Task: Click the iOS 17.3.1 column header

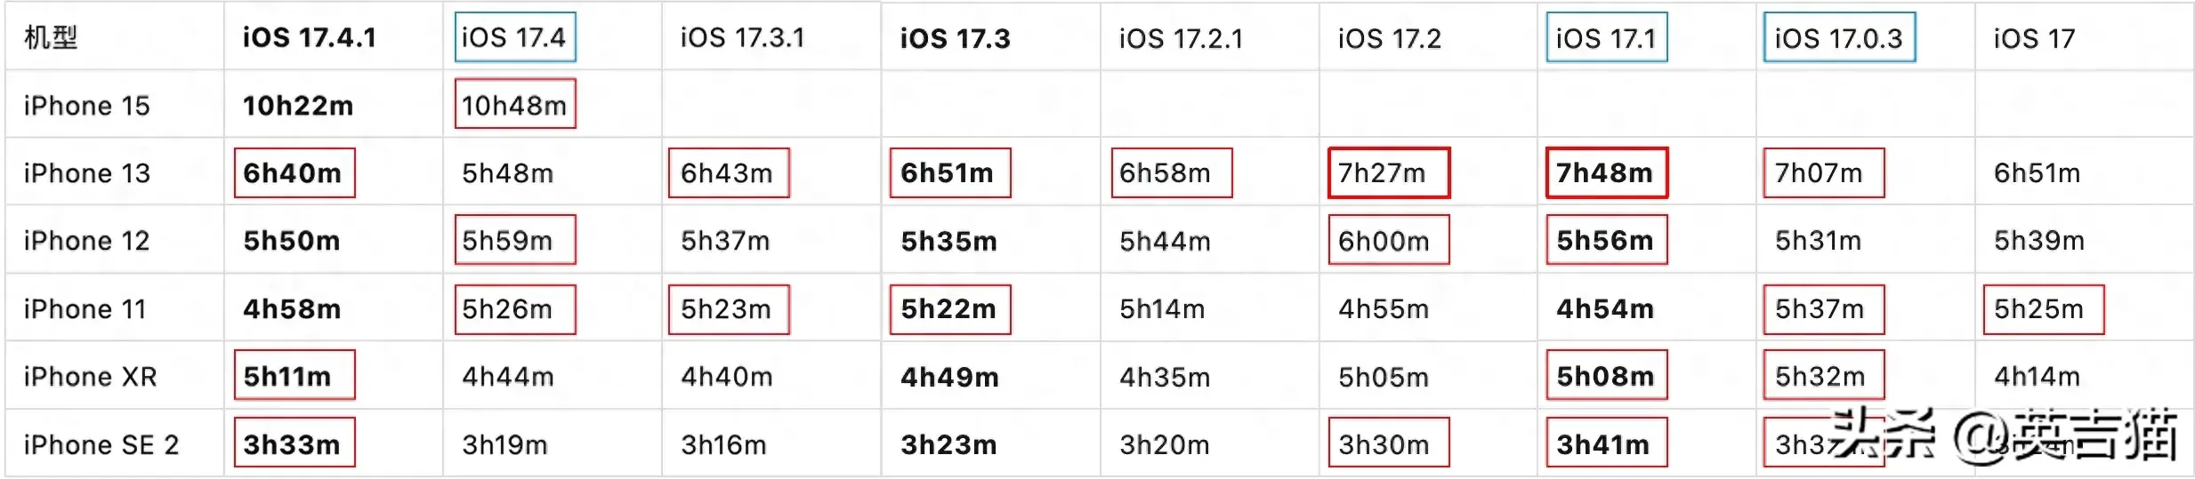Action: coord(742,37)
